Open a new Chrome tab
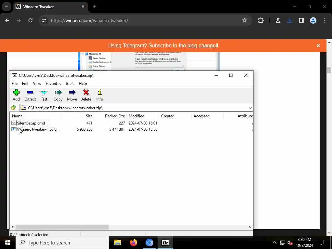 pyautogui.click(x=95, y=6)
